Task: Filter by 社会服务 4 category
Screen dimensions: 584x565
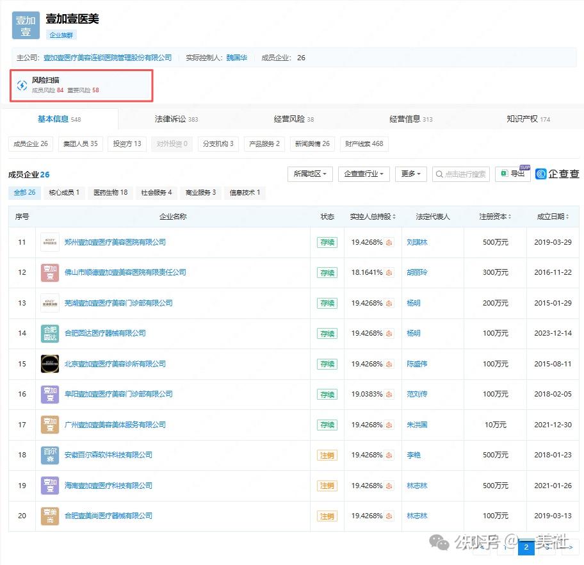Action: (156, 193)
